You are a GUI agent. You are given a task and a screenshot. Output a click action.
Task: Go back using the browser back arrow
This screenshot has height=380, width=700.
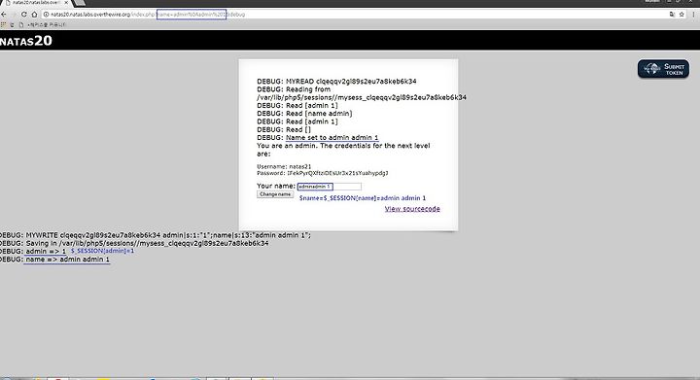[4, 15]
